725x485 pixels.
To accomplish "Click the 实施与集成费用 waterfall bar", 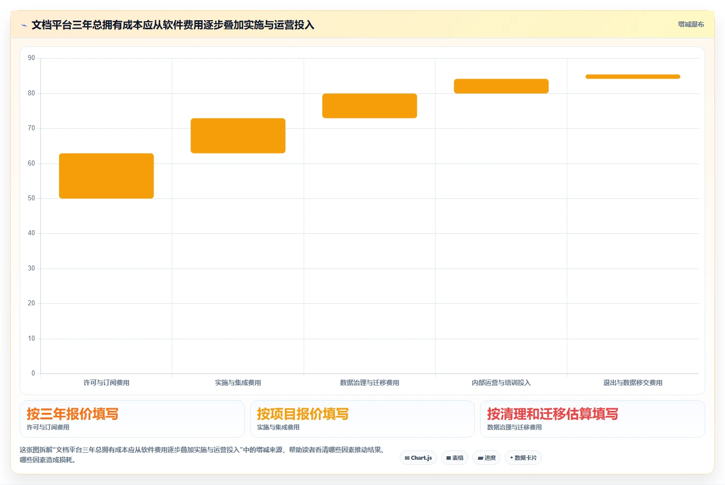I will 238,136.
